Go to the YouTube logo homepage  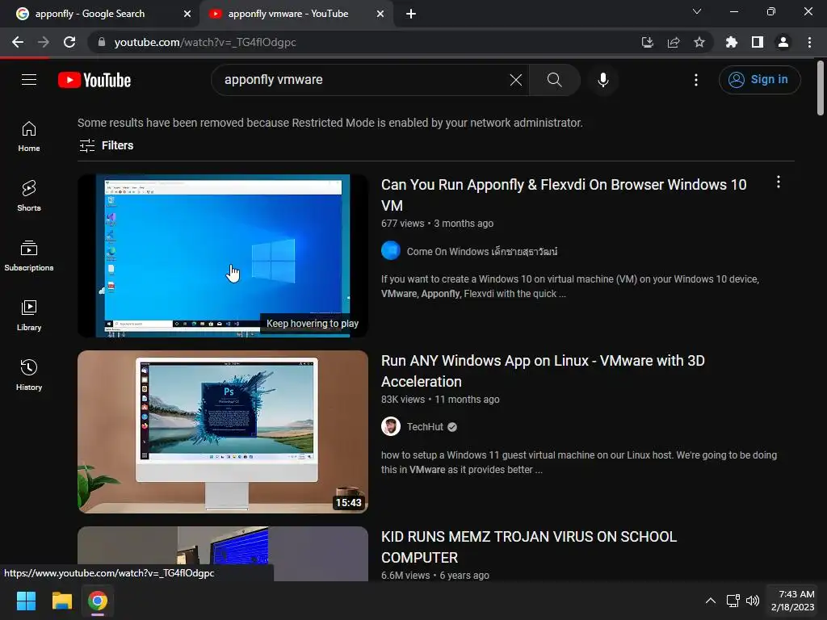[x=94, y=80]
